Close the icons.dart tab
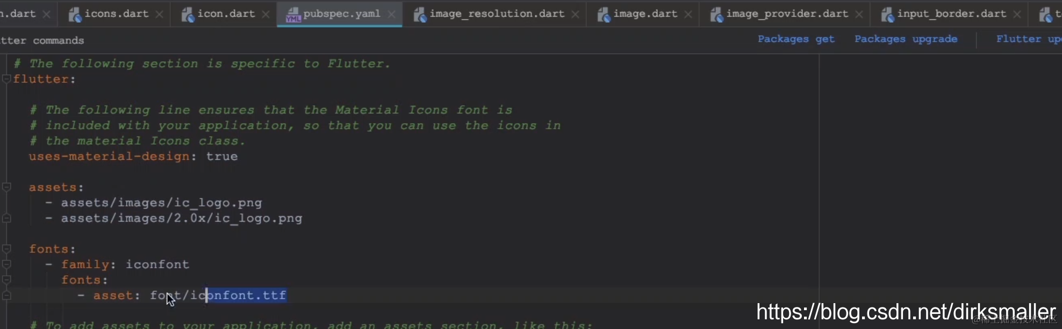Viewport: 1062px width, 329px height. (x=159, y=15)
